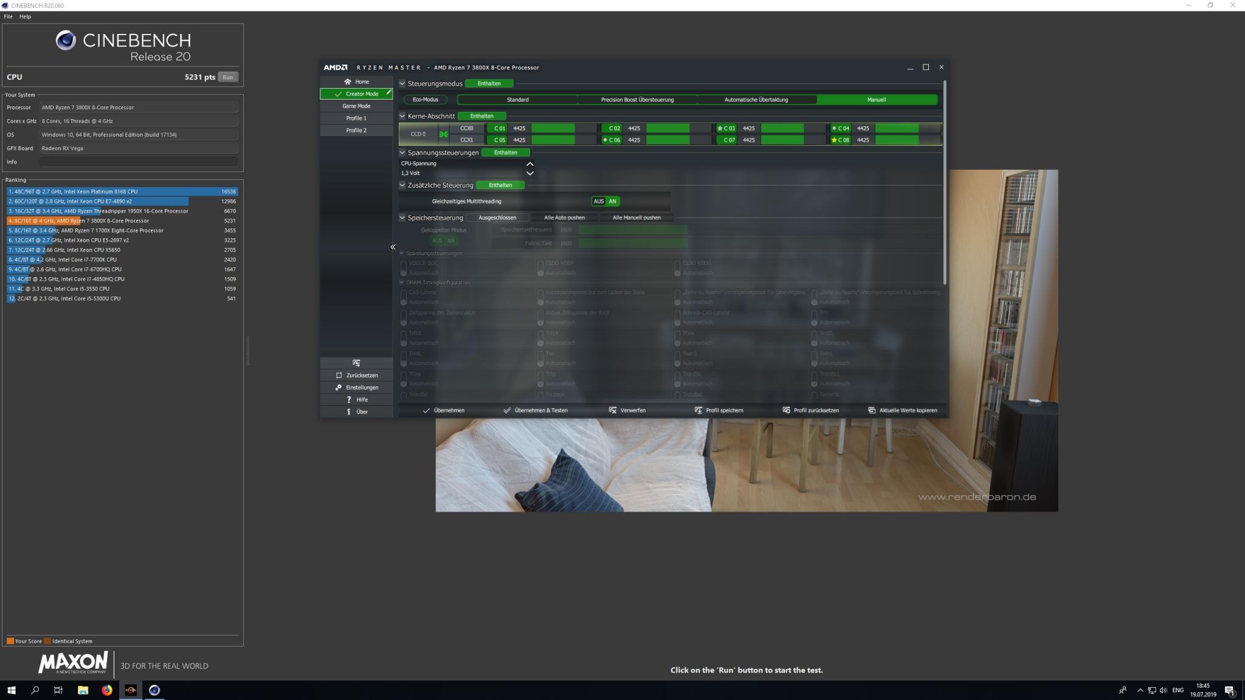Click the CCD 0 link icon
Viewport: 1245px width, 700px height.
click(443, 134)
